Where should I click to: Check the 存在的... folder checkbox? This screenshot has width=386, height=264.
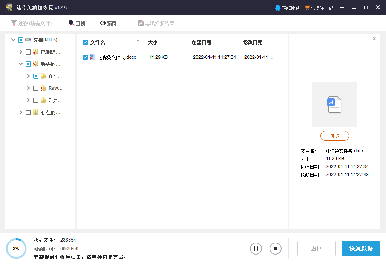click(28, 112)
